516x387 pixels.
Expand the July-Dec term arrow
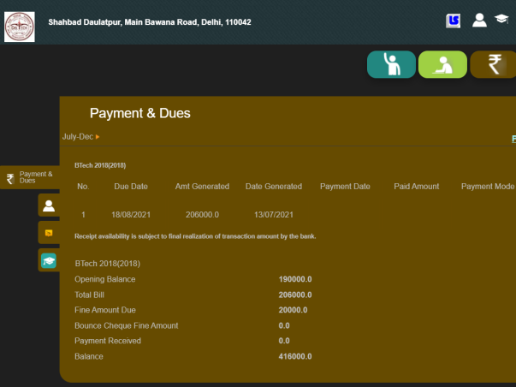tap(98, 137)
